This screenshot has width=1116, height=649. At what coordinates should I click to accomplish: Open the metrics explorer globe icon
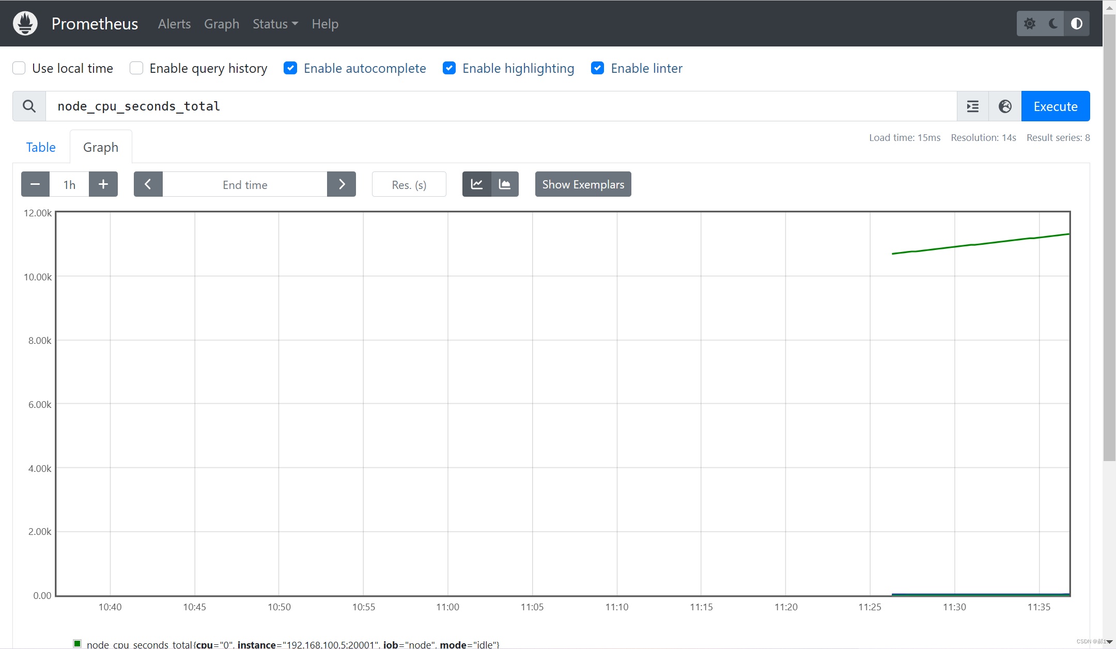(1005, 106)
